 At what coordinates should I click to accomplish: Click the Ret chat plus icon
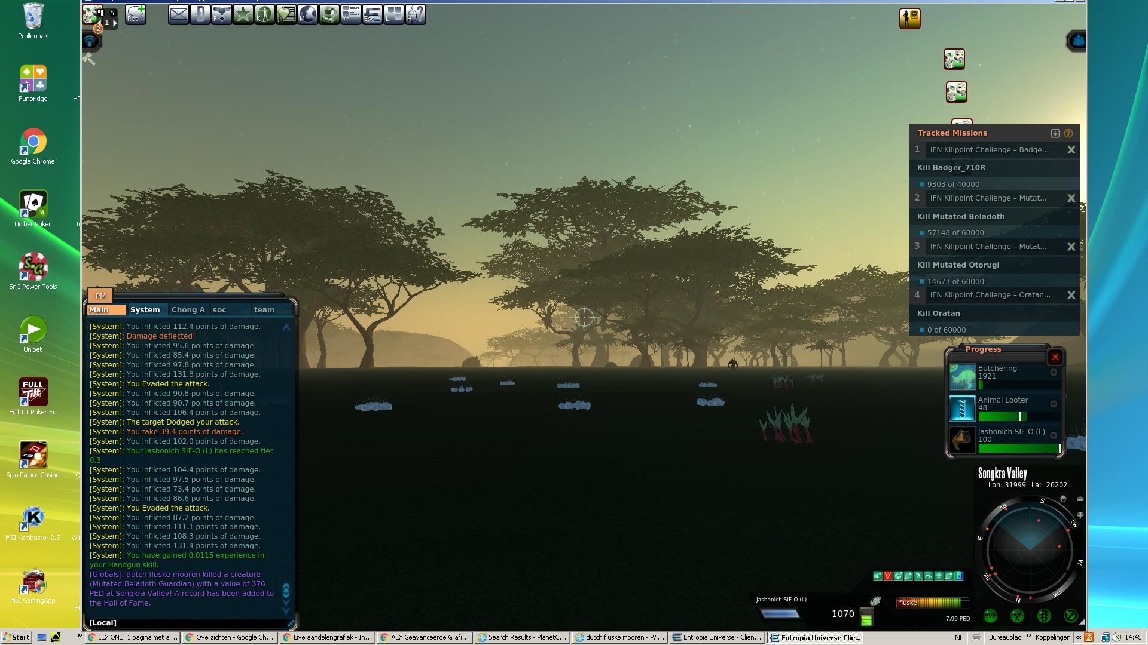[x=136, y=14]
